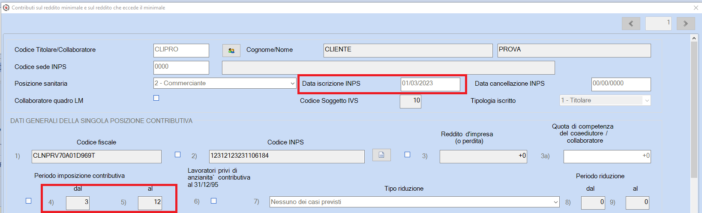Click Periodo riduzione dal field 8
The height and width of the screenshot is (213, 702).
593,203
